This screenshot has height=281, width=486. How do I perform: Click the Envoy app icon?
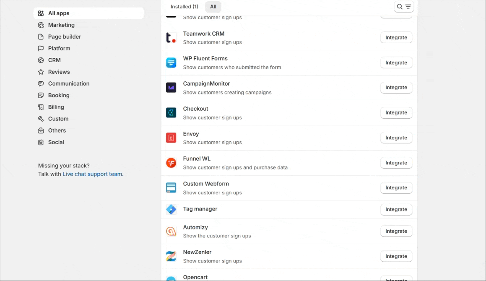171,138
